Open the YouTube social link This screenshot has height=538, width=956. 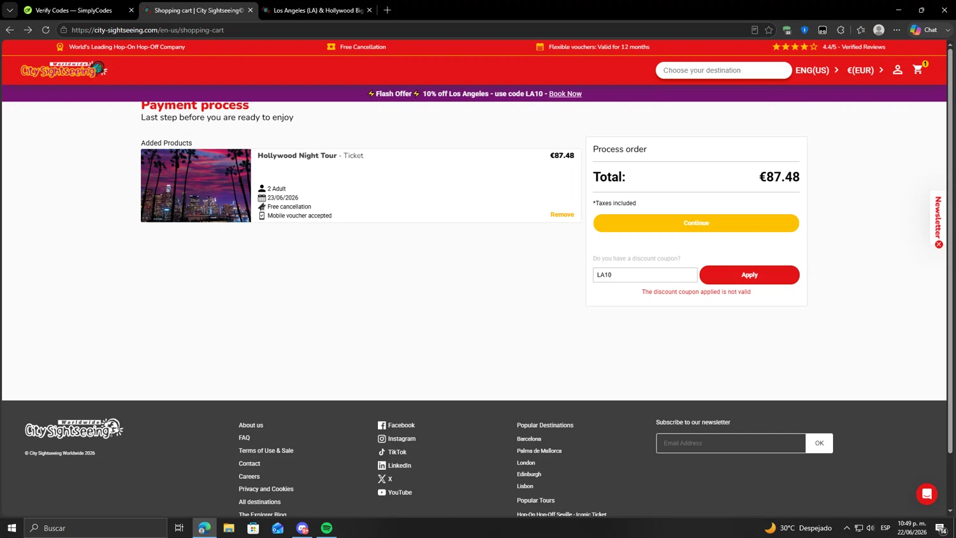click(395, 492)
